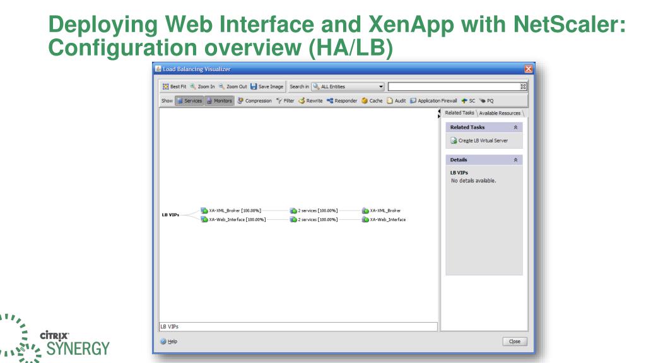Toggle the PQ show filter
The image size is (646, 363).
[486, 101]
